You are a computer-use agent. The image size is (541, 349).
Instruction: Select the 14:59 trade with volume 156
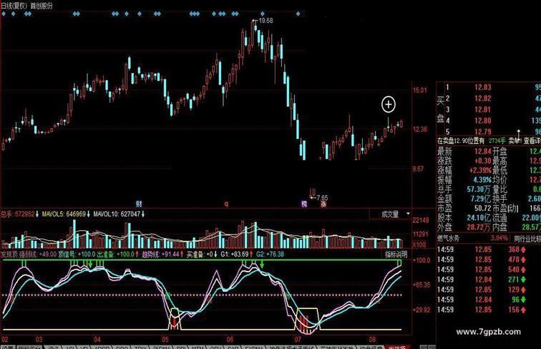482,310
